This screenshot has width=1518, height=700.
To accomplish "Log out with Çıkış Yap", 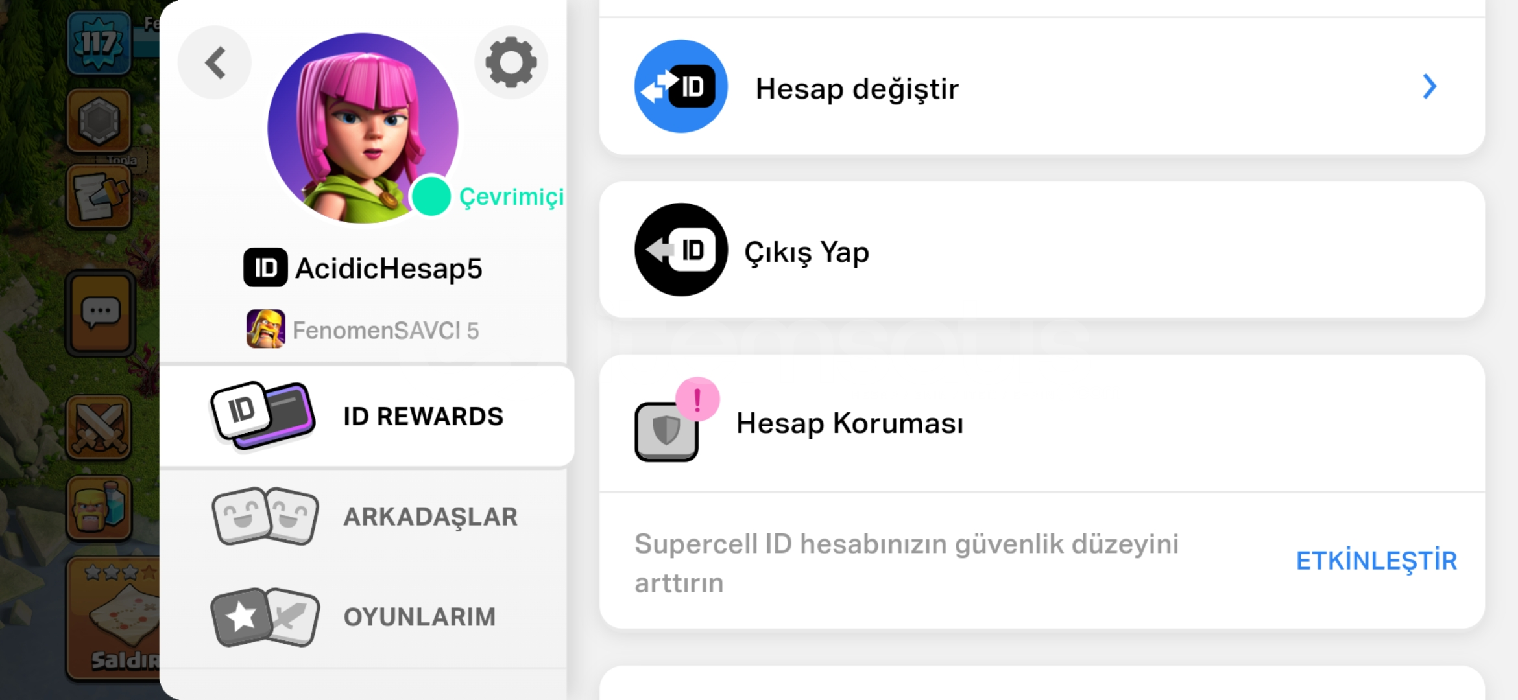I will pyautogui.click(x=1042, y=250).
